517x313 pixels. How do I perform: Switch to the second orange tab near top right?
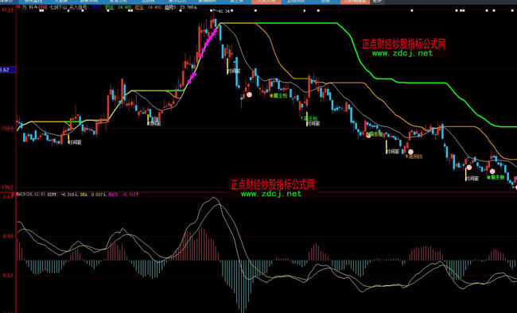point(355,2)
